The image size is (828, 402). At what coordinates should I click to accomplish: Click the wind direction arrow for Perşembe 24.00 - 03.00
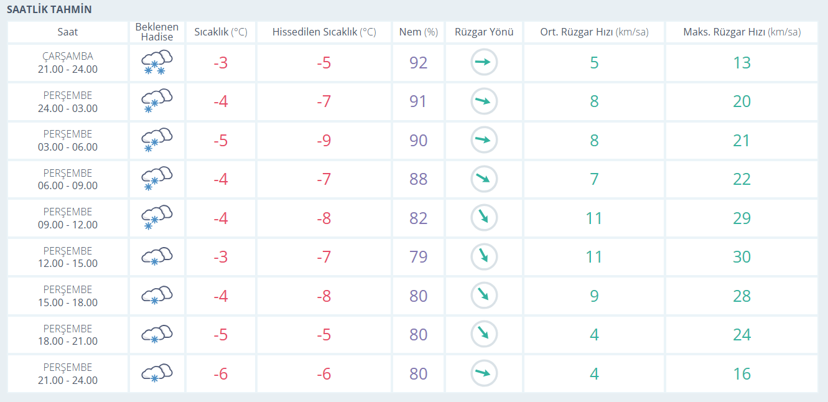[x=484, y=101]
